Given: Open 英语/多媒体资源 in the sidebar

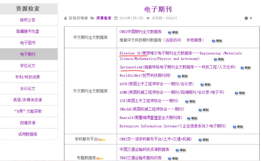Looking at the screenshot, I should pyautogui.click(x=28, y=100).
